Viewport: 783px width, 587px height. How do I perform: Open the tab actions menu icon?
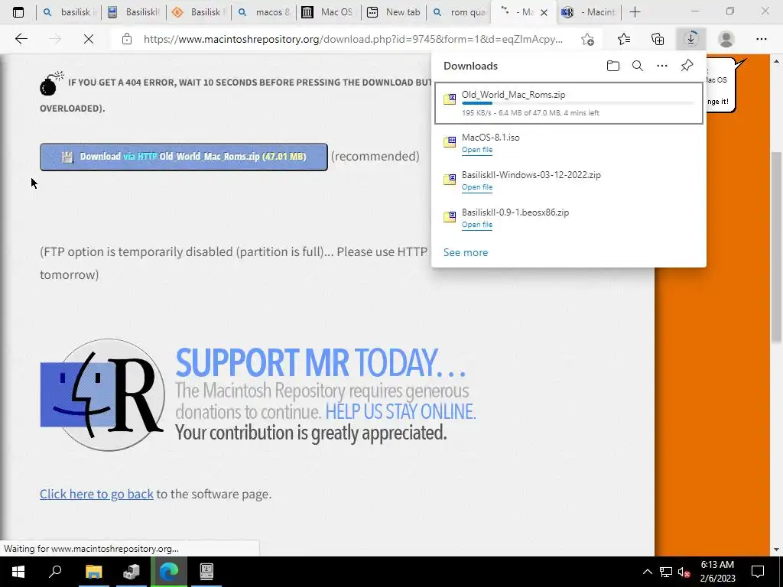[x=18, y=12]
